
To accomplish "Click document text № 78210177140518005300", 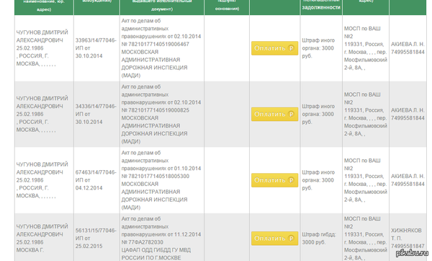I will point(156,176).
